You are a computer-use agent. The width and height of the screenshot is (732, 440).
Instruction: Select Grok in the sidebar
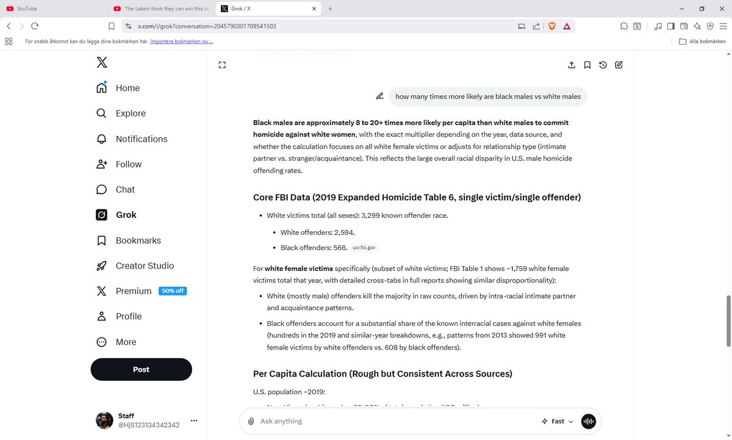[x=117, y=215]
